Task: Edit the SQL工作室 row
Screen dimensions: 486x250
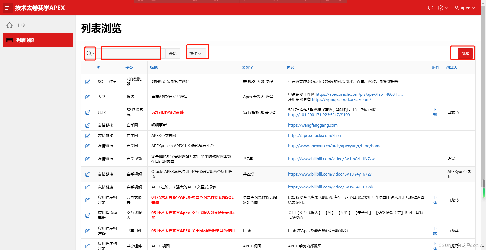Action: point(88,82)
